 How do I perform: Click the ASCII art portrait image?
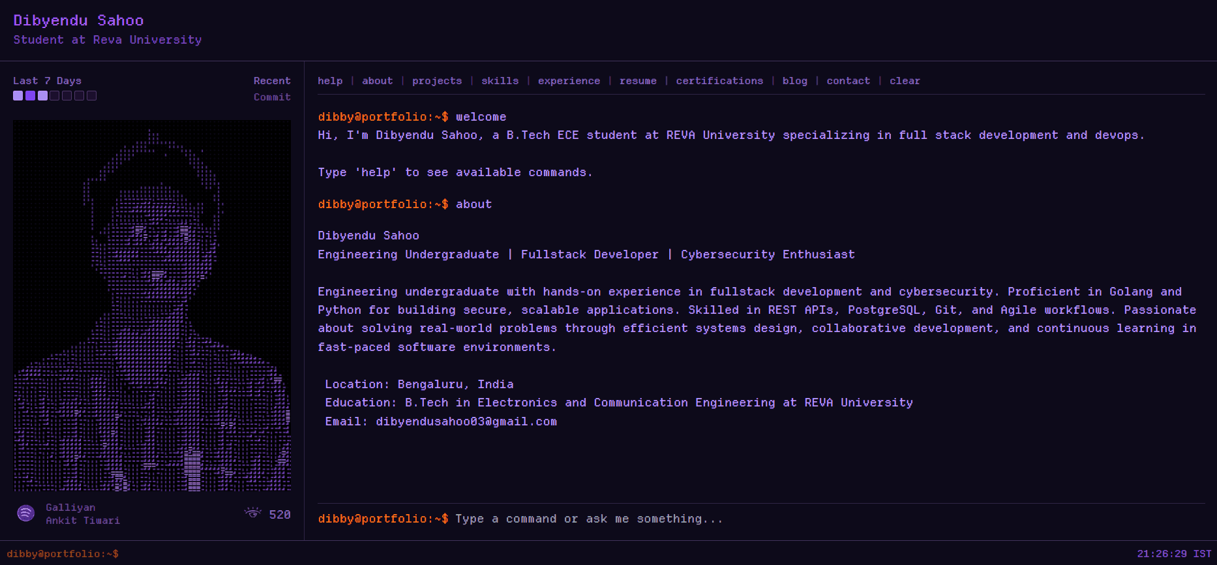[x=152, y=305]
